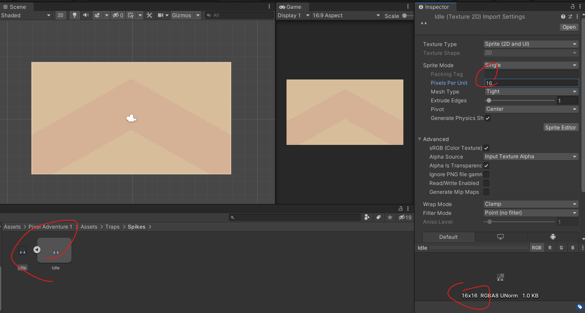Click the Pixels Per Unit field
This screenshot has height=313, width=585.
(x=531, y=83)
